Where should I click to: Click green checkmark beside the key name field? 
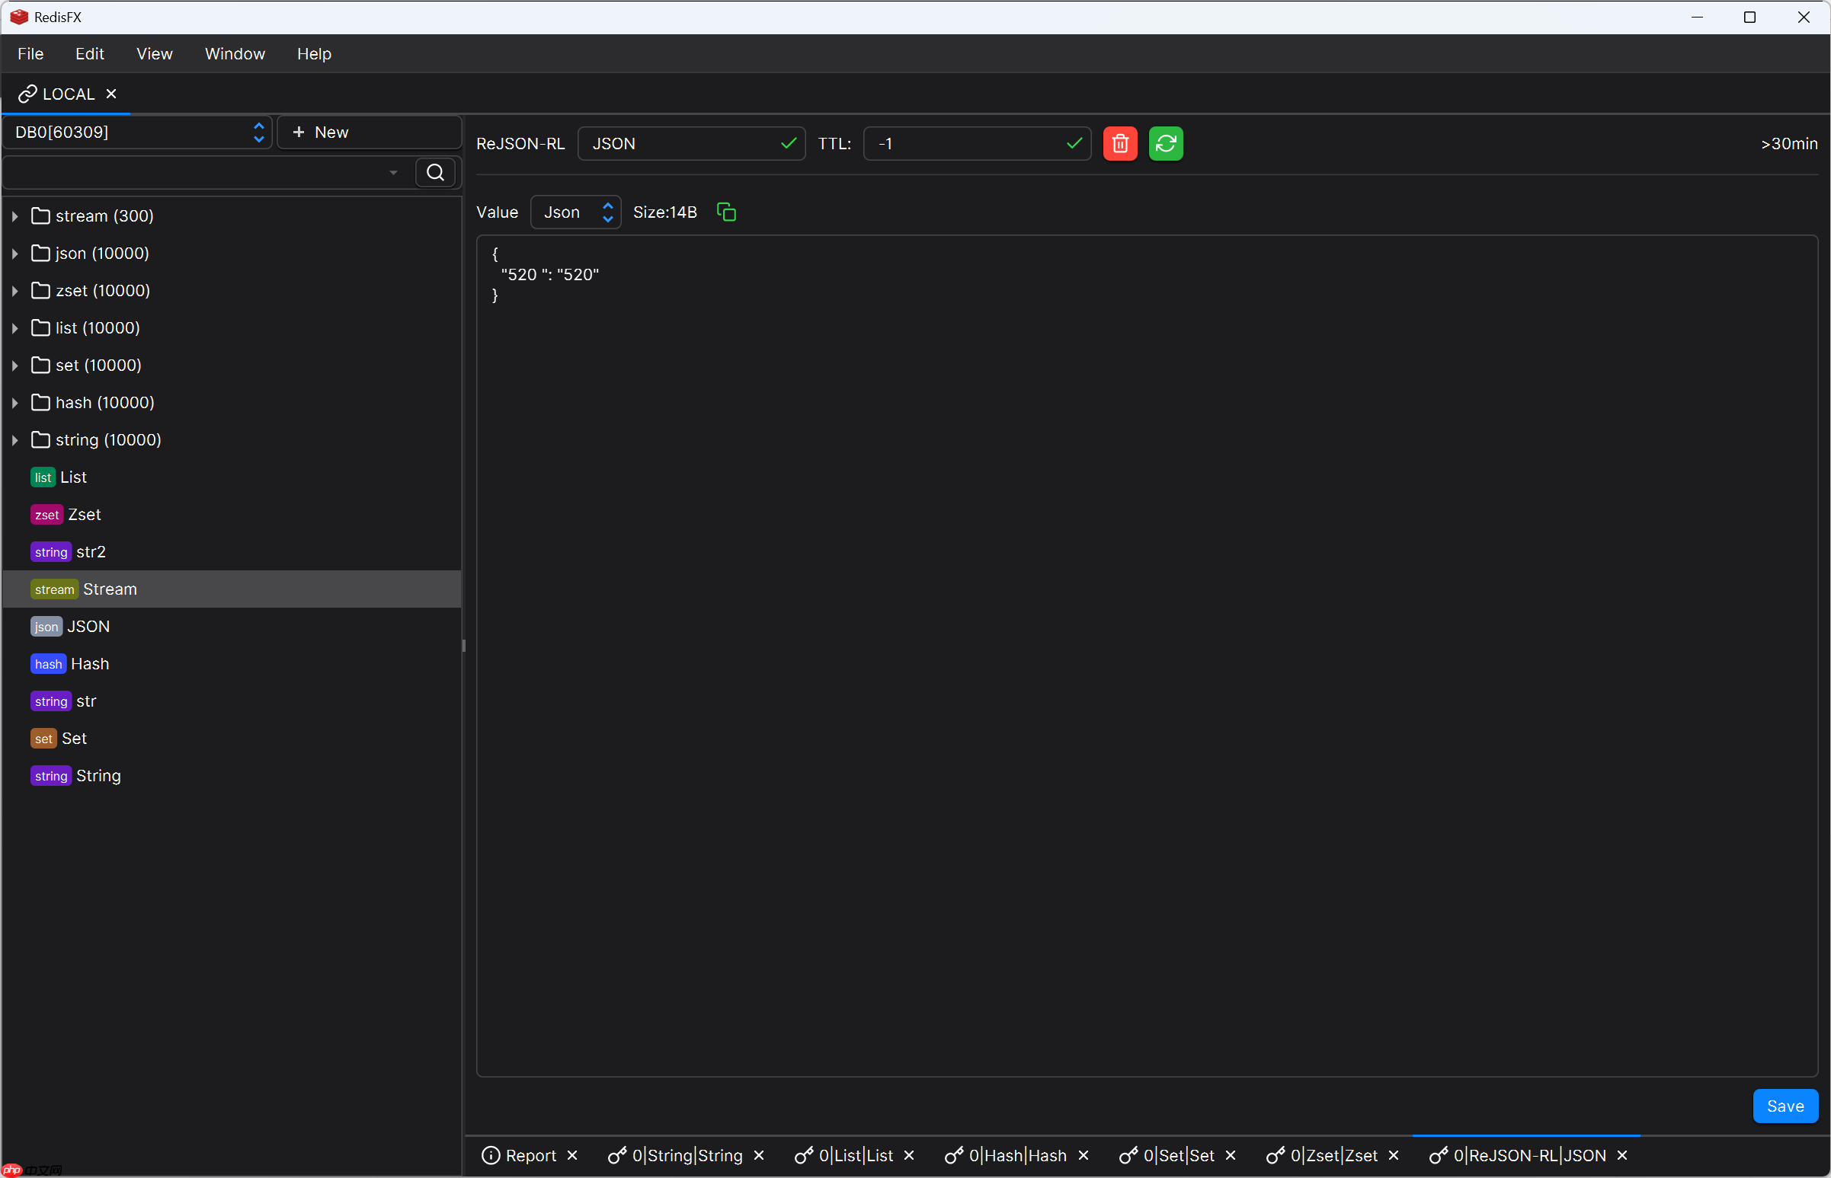pyautogui.click(x=789, y=143)
